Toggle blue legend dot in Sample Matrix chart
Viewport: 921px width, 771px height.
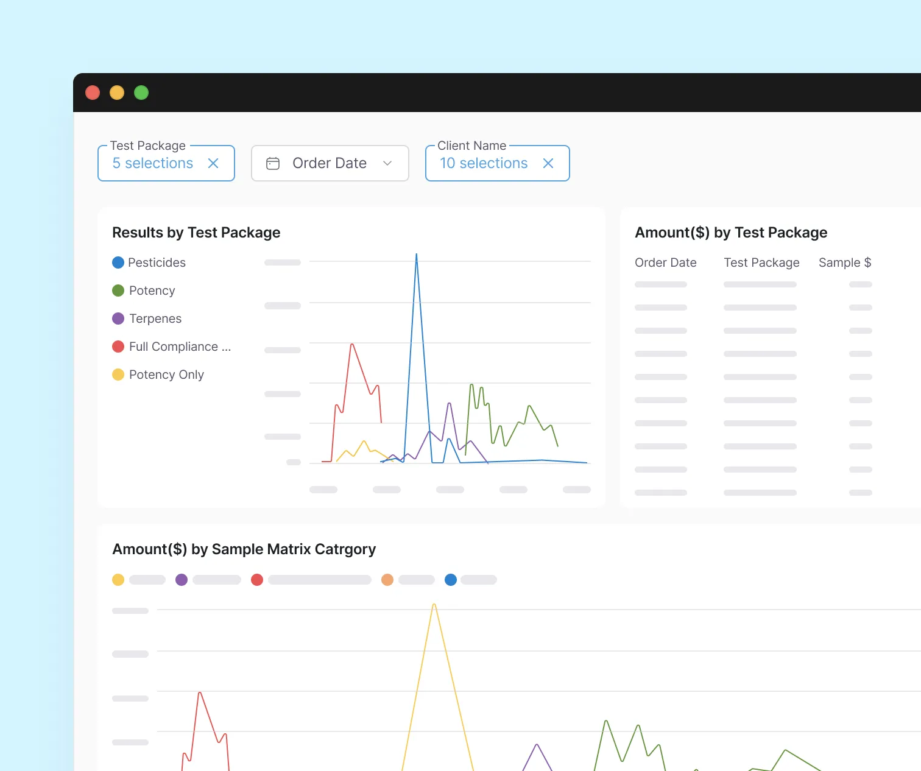(451, 580)
